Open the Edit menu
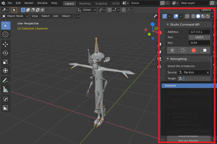217x144 pixels. (x=18, y=3)
